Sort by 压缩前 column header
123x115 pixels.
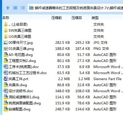tap(57, 18)
